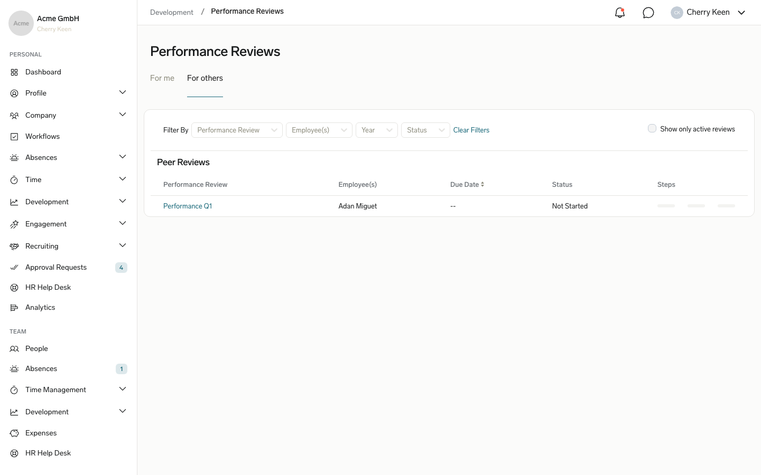This screenshot has width=761, height=475.
Task: Click the Acme company logo avatar
Action: point(21,23)
